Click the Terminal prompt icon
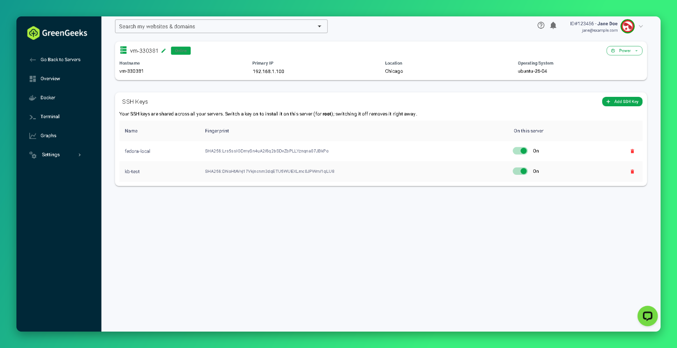Image resolution: width=677 pixels, height=348 pixels. [32, 117]
